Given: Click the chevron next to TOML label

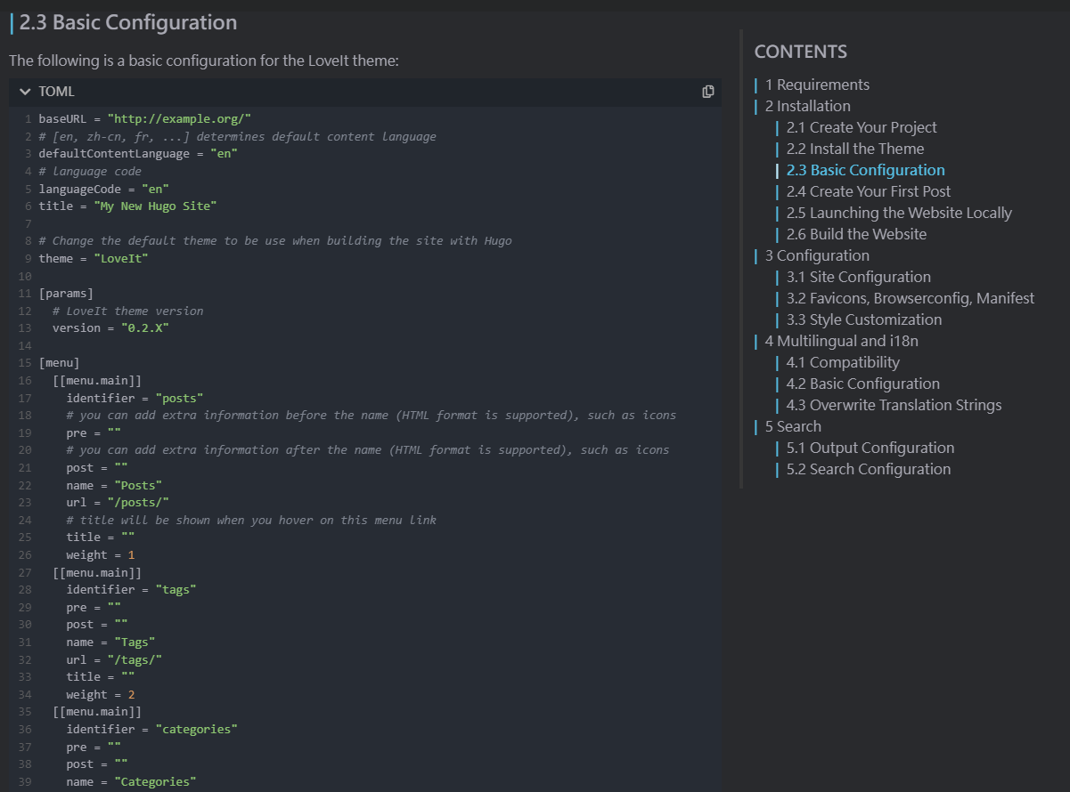Looking at the screenshot, I should (x=26, y=91).
